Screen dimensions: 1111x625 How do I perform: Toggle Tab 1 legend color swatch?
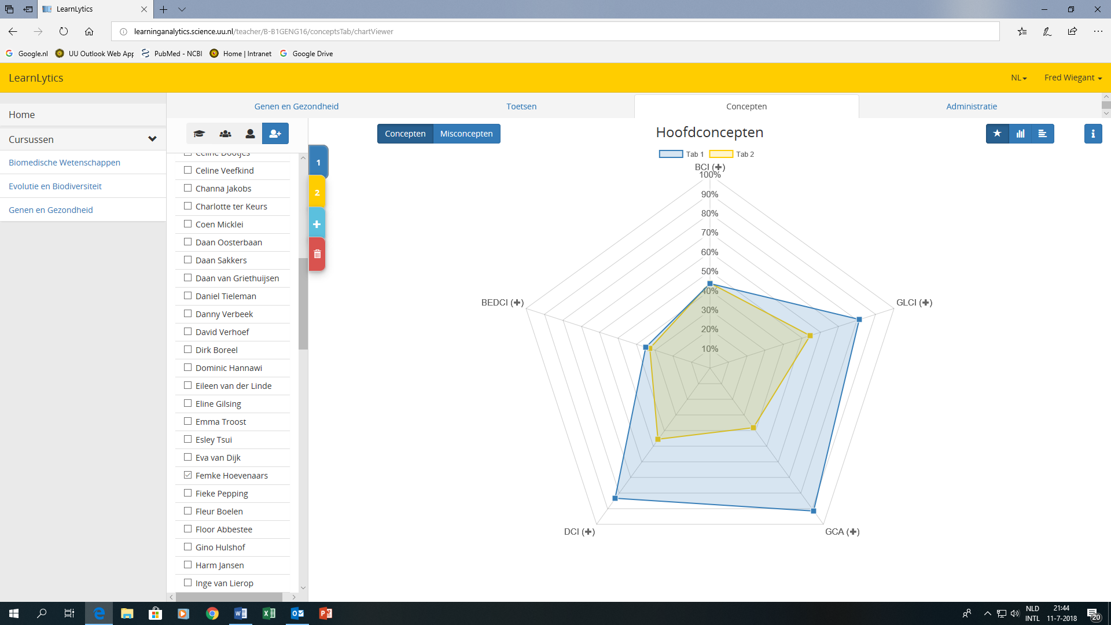(671, 154)
